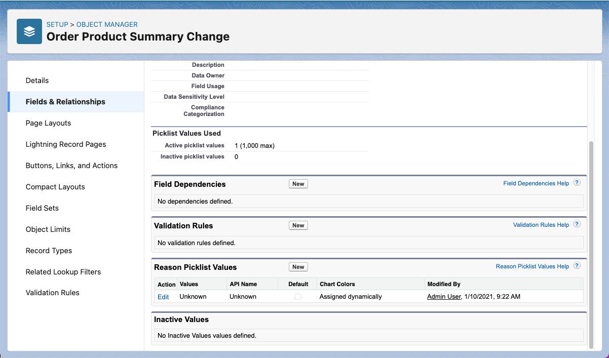Open the Lightning Record Pages section
Screen dimensions: 609x358
pyautogui.click(x=66, y=144)
